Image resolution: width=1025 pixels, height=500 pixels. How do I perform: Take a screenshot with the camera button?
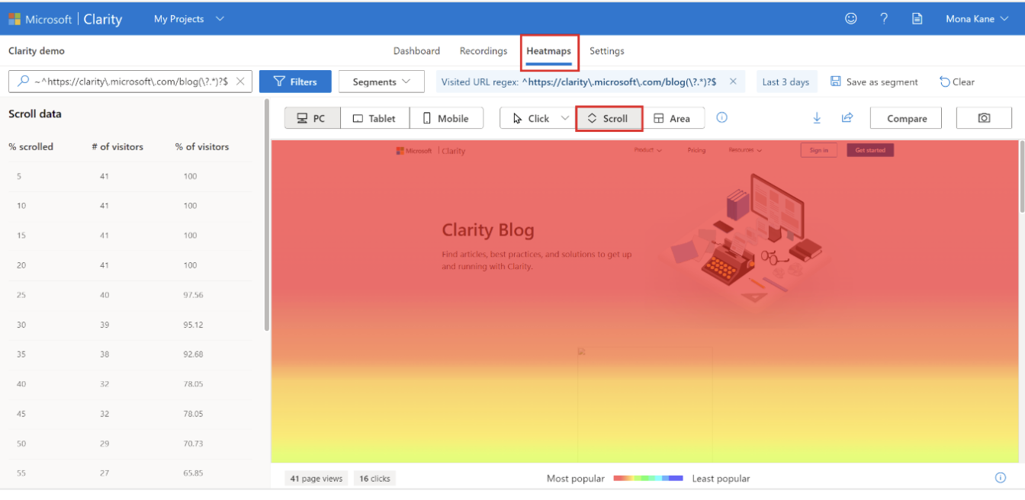(984, 118)
